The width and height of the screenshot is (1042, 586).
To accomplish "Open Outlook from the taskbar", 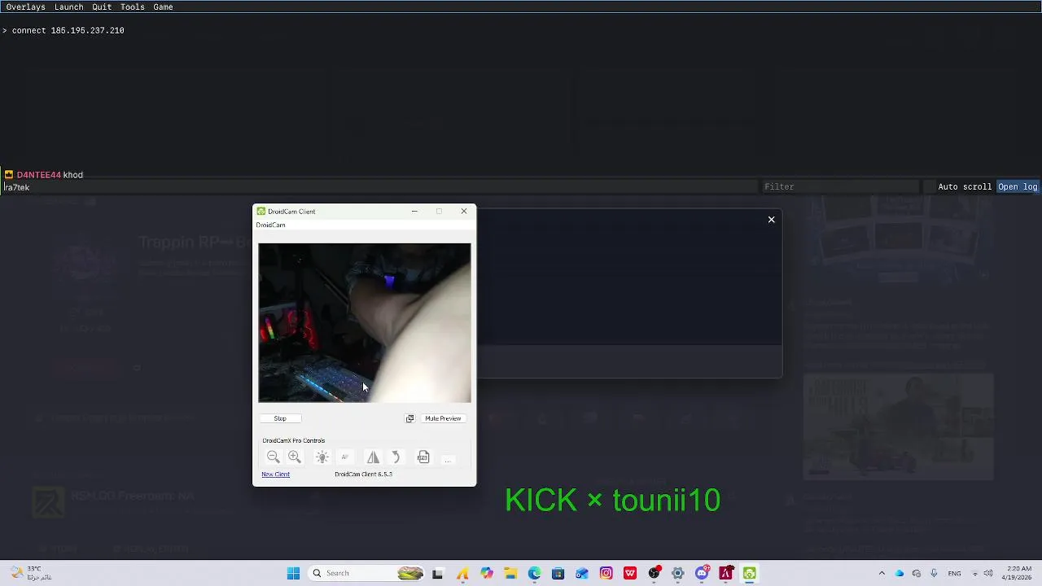I will pos(582,574).
